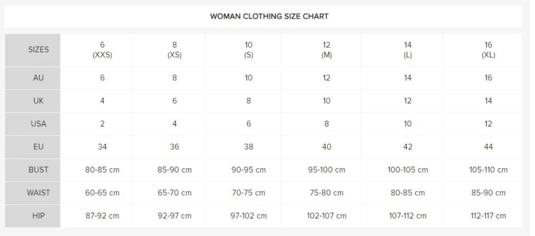
Task: Click the 6 (XXS) size column header
Action: click(102, 50)
